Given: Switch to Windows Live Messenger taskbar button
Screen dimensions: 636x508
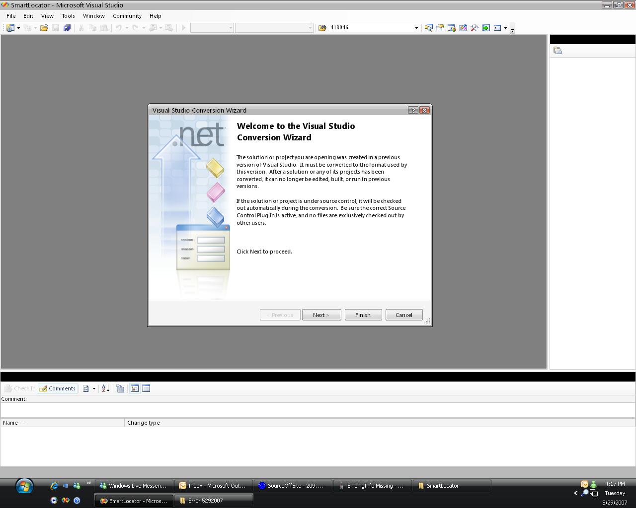Looking at the screenshot, I should (x=134, y=486).
